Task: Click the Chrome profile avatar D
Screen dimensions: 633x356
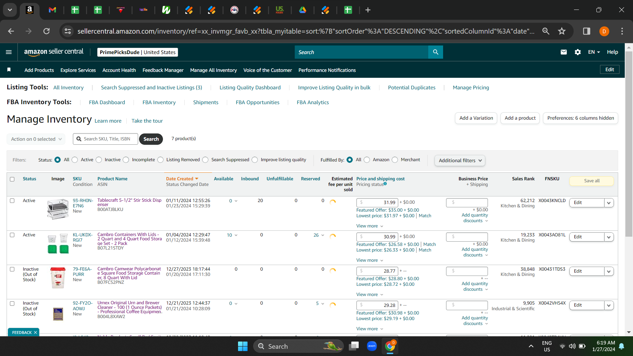Action: pyautogui.click(x=604, y=31)
